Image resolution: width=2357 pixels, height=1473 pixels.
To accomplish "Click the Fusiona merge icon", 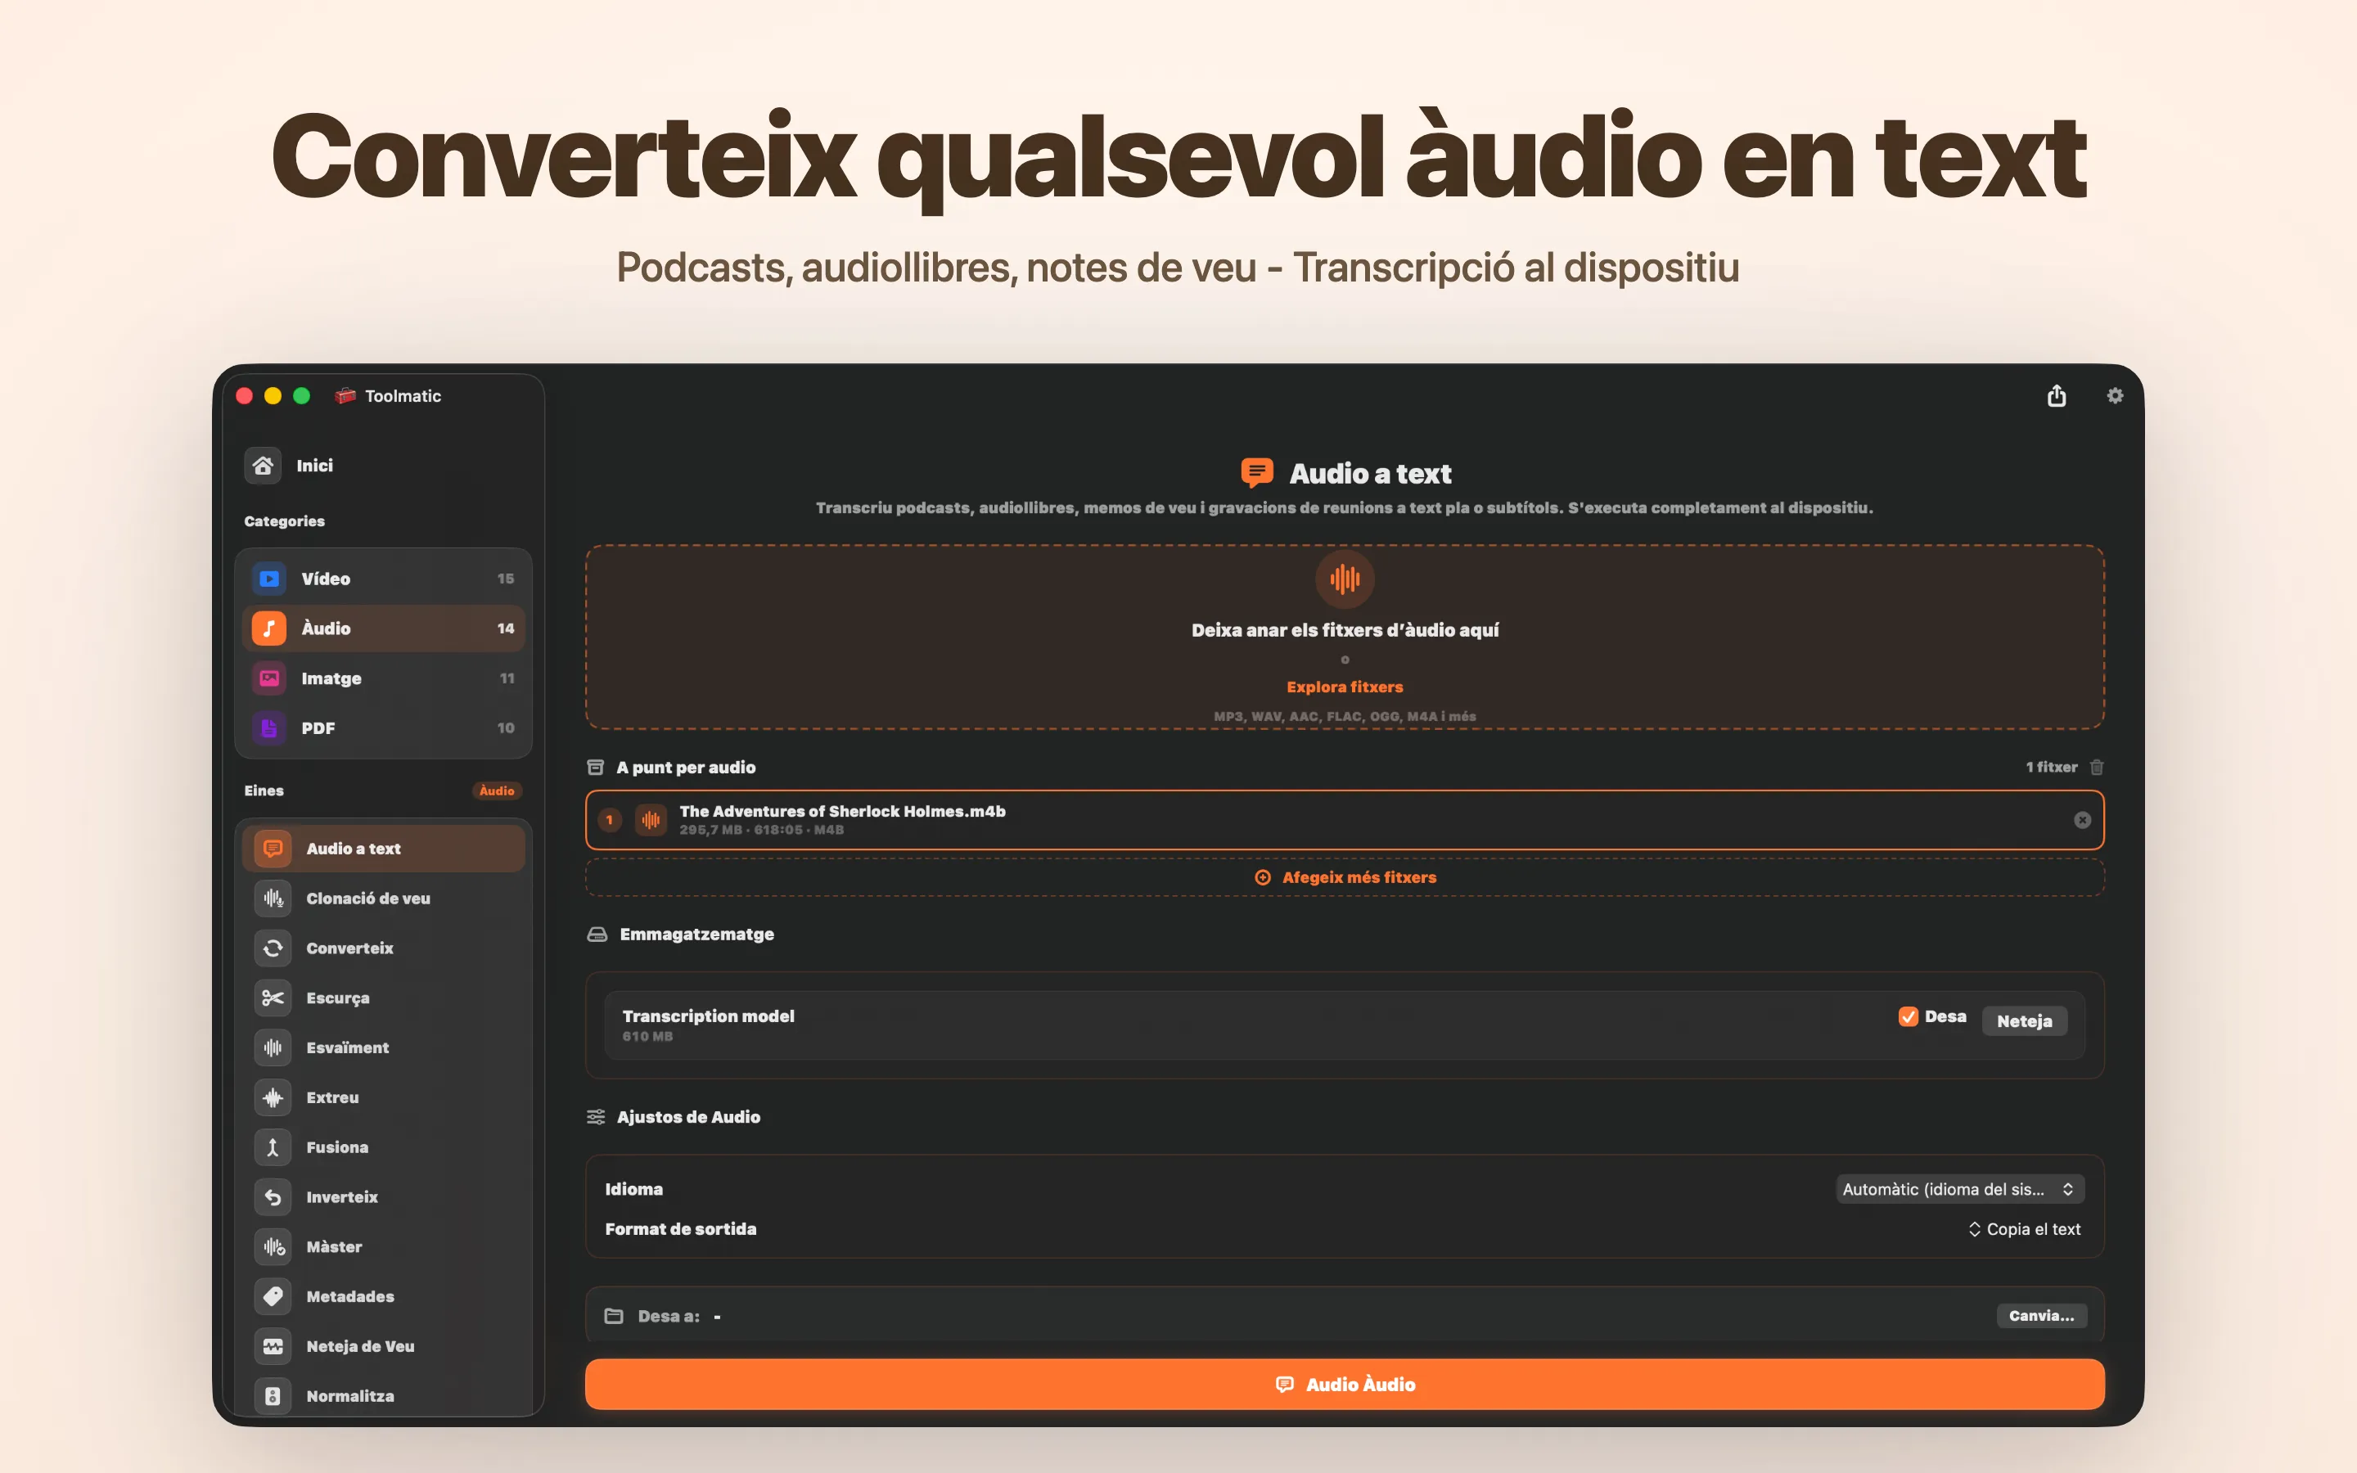I will (273, 1146).
